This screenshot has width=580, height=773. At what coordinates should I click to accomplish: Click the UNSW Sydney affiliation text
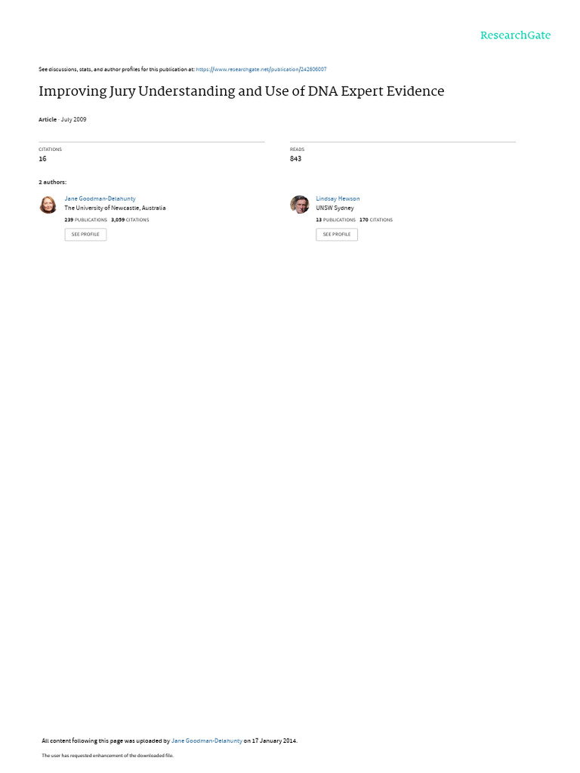coord(335,208)
